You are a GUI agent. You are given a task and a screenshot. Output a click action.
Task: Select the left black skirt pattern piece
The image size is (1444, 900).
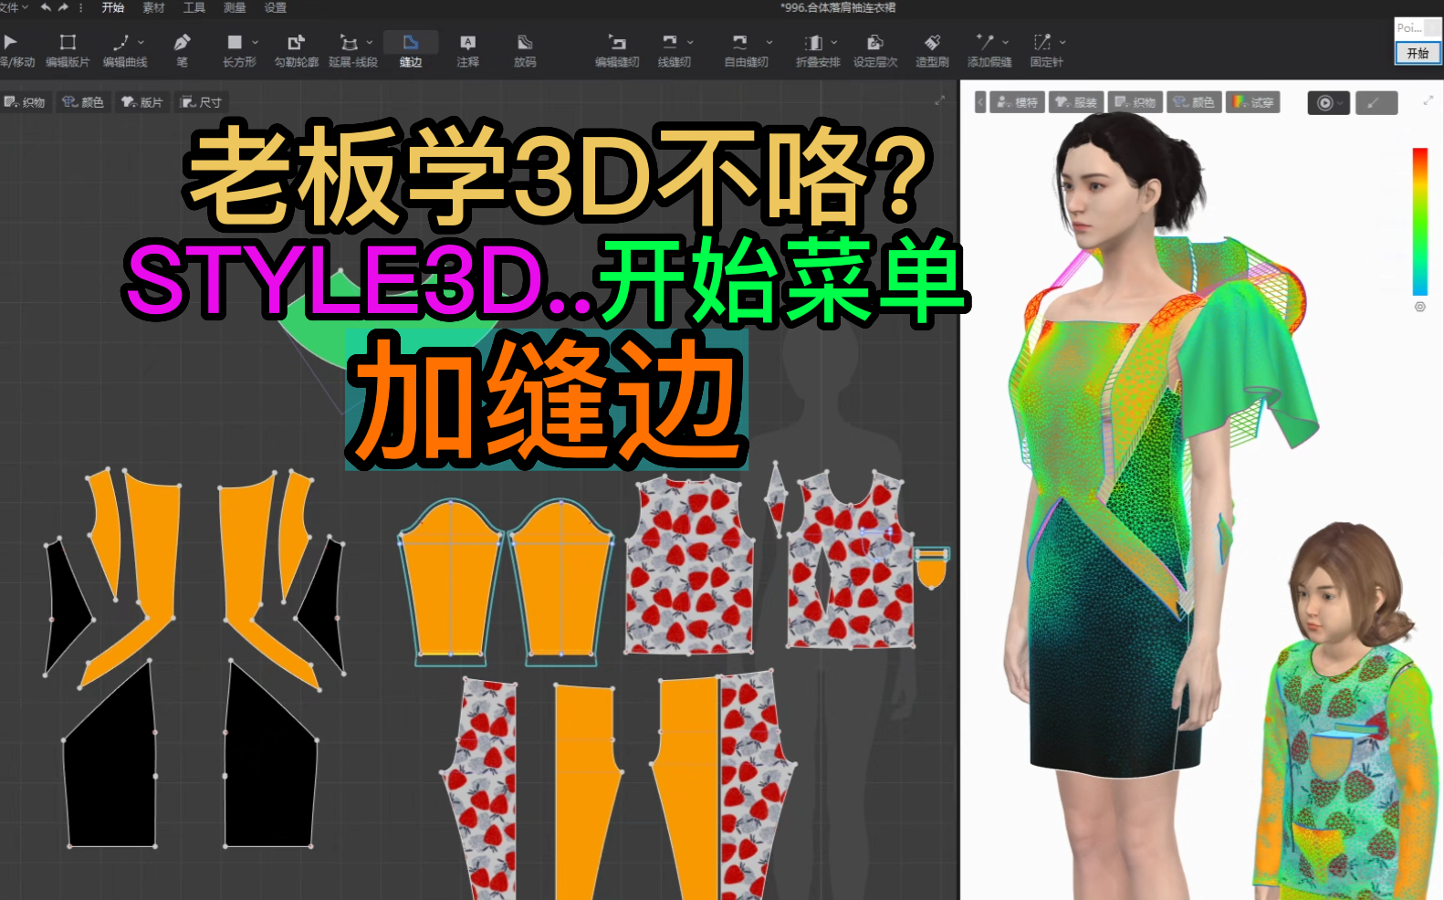pyautogui.click(x=110, y=758)
